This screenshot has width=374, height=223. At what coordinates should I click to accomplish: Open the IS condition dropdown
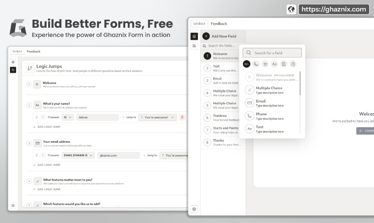(x=68, y=117)
